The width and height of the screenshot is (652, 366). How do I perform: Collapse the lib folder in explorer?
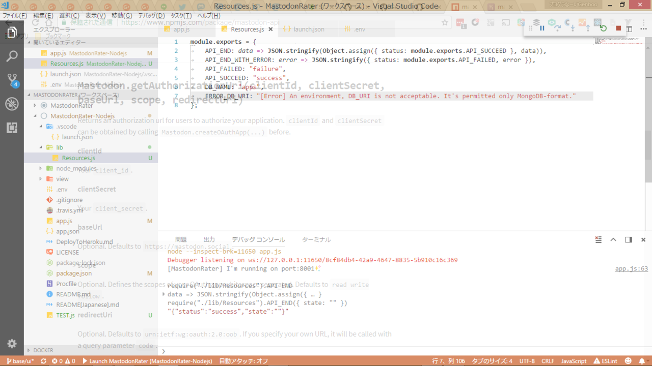(41, 147)
